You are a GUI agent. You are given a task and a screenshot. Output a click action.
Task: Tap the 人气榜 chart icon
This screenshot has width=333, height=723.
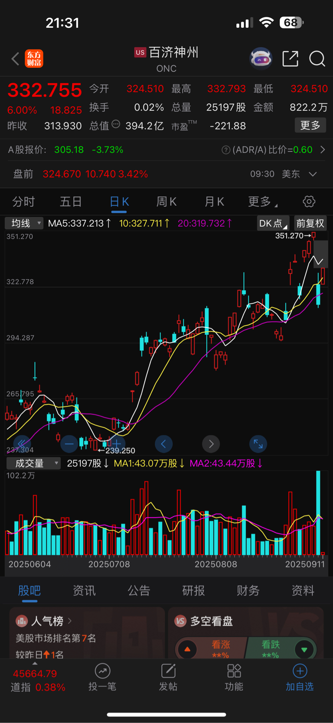click(21, 621)
